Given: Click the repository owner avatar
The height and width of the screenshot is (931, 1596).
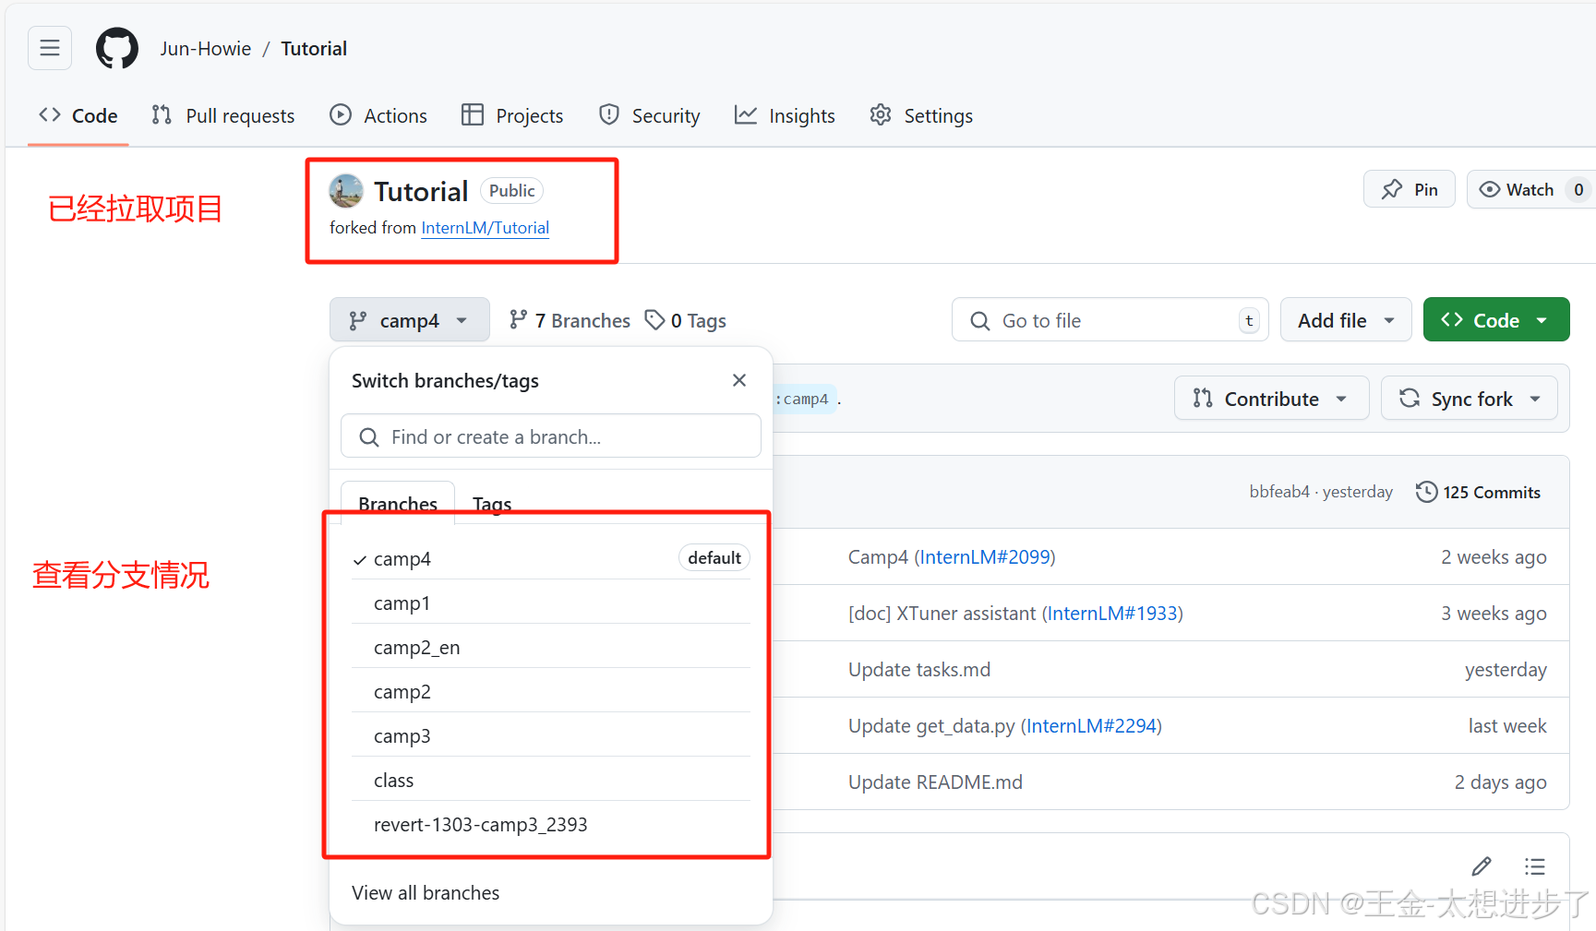Looking at the screenshot, I should pyautogui.click(x=346, y=191).
